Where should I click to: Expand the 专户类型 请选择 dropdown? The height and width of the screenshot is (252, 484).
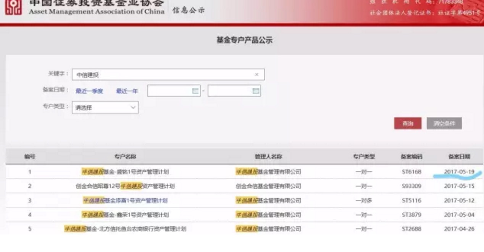click(x=105, y=107)
